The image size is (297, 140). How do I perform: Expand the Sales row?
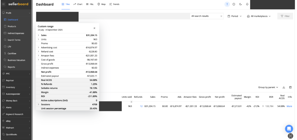point(38,35)
